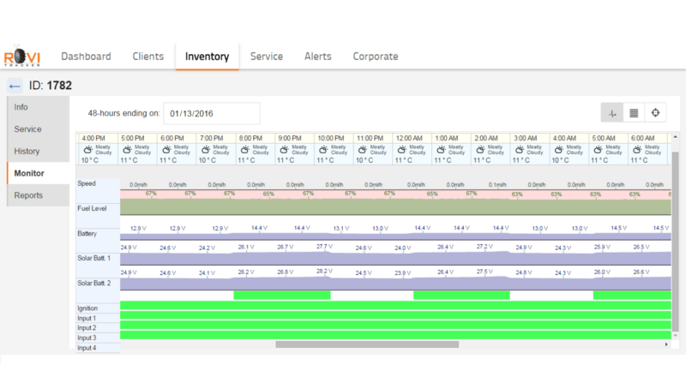Click the 28.2 V Solar Batt. 2 reading
Image resolution: width=686 pixels, height=365 pixels.
(x=324, y=272)
